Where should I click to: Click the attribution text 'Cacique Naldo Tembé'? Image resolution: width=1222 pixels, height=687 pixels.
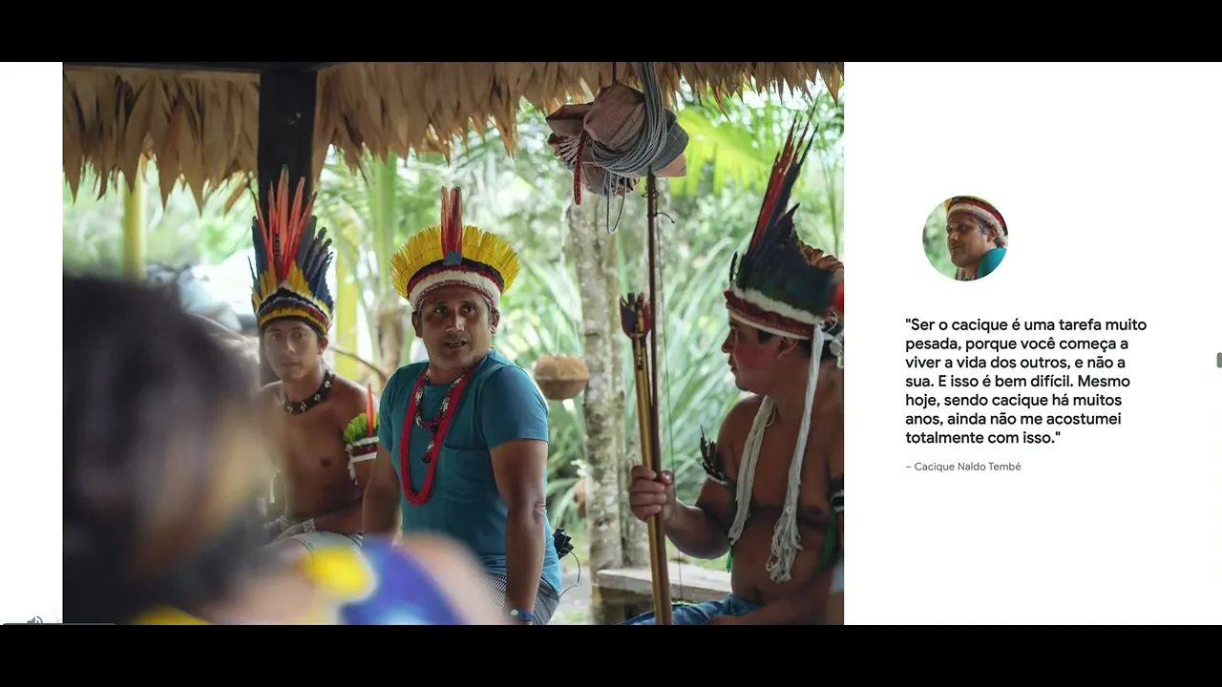pos(967,467)
